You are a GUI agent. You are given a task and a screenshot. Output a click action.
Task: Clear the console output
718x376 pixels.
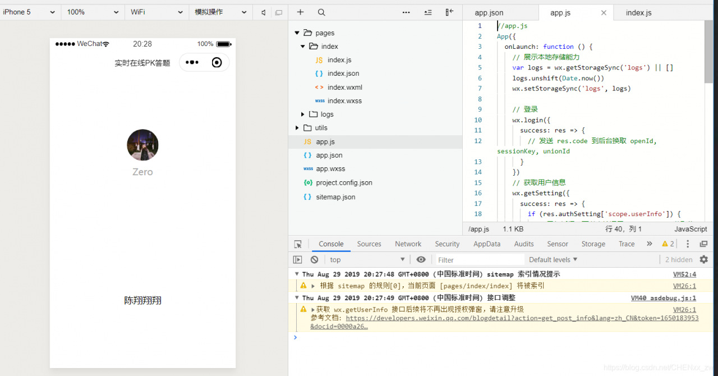point(315,260)
